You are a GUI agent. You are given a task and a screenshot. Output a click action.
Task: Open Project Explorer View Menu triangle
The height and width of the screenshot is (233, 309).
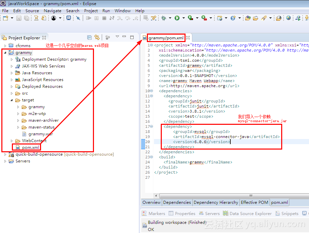[x=117, y=37]
